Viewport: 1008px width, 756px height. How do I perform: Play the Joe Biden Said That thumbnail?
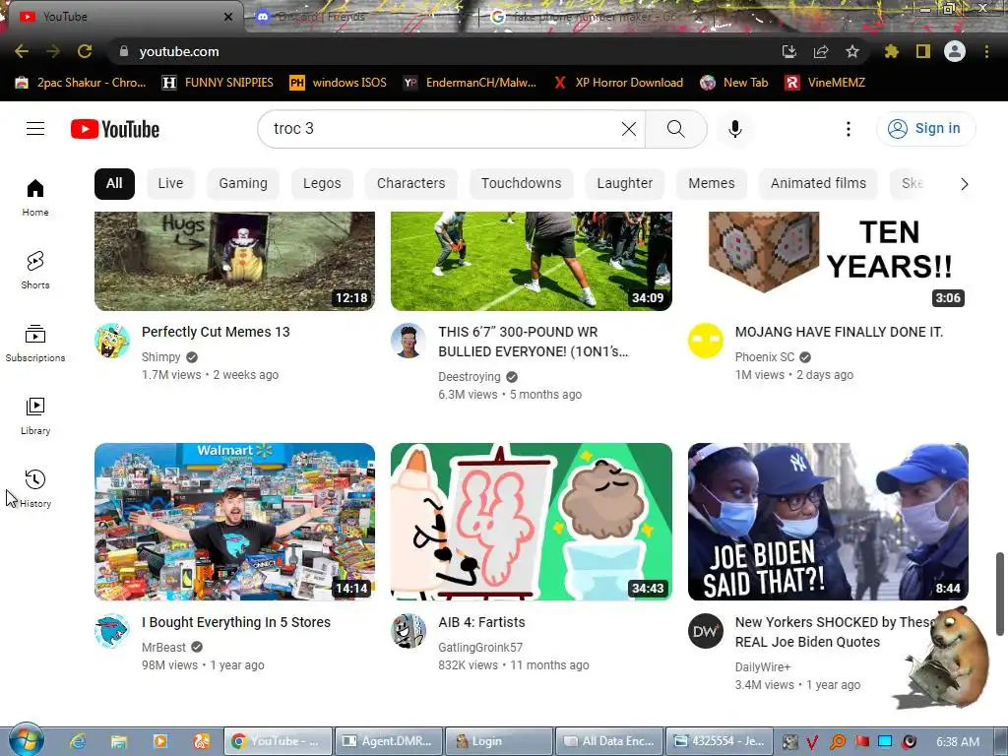pyautogui.click(x=828, y=522)
